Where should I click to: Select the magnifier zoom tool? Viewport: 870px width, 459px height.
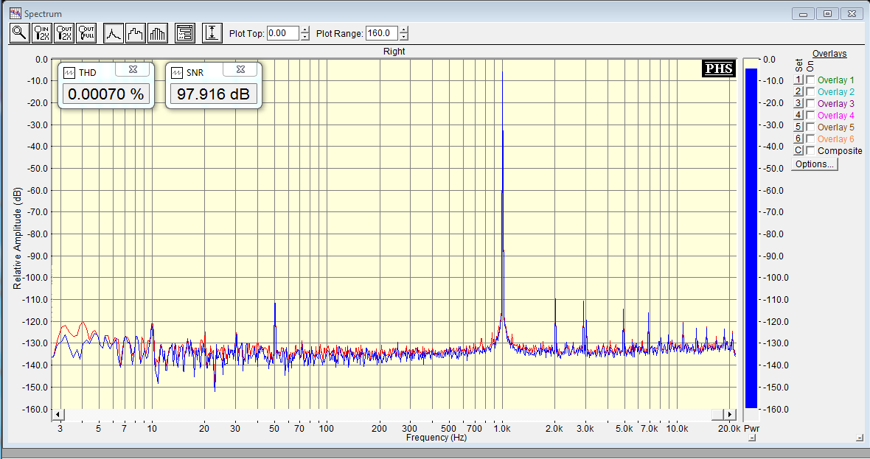click(x=19, y=33)
